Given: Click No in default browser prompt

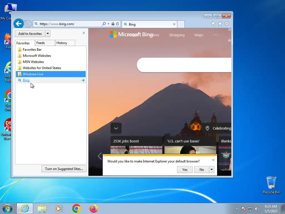Looking at the screenshot, I should (x=202, y=170).
